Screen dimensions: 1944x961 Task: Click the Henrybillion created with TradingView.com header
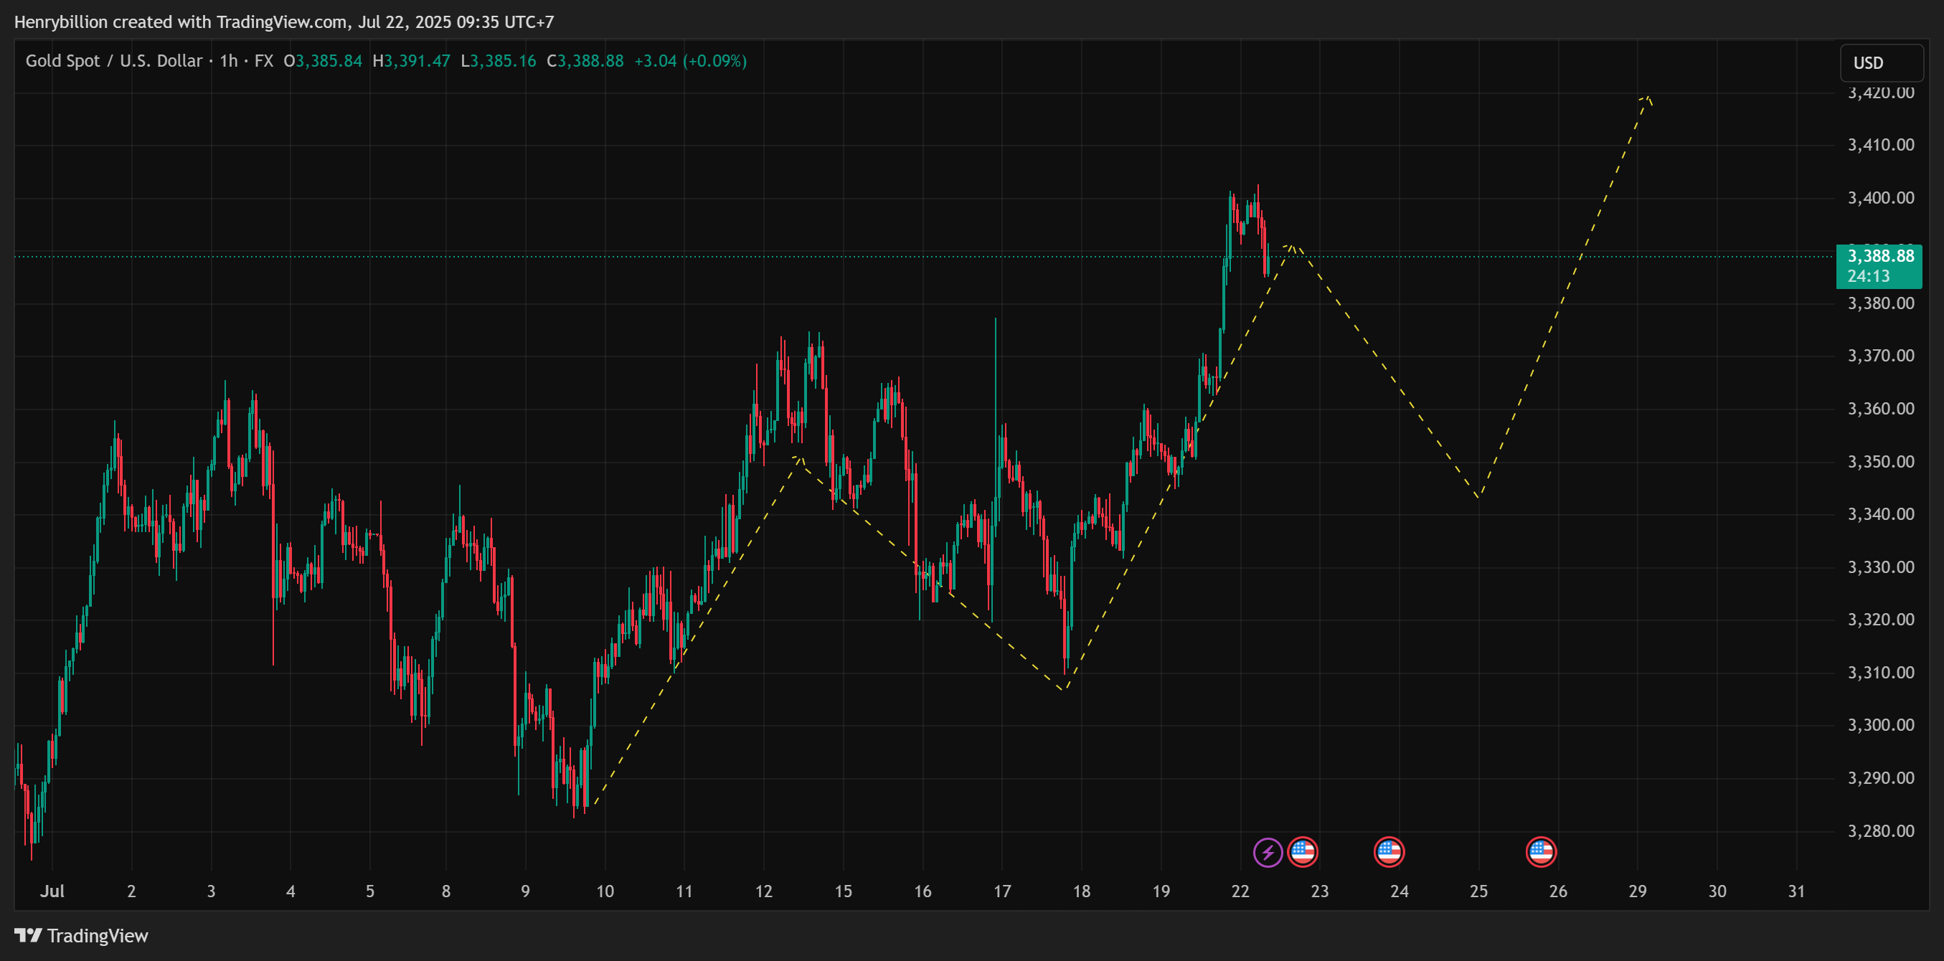click(284, 22)
